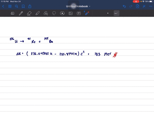Select the Text box tool
The image size is (154, 115).
[x=79, y=13]
